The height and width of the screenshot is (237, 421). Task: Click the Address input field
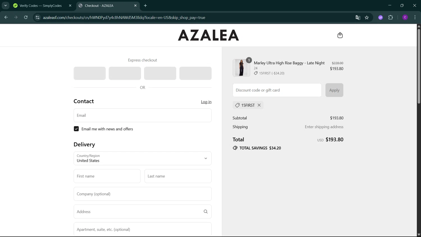(x=143, y=211)
